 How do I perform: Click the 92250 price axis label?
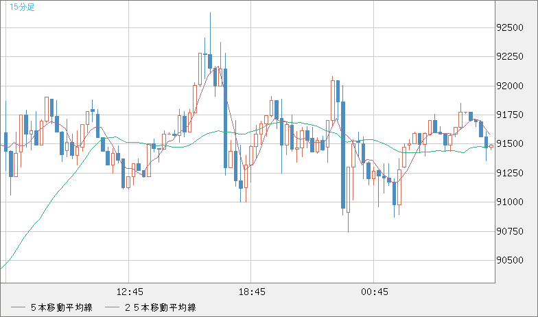click(510, 56)
